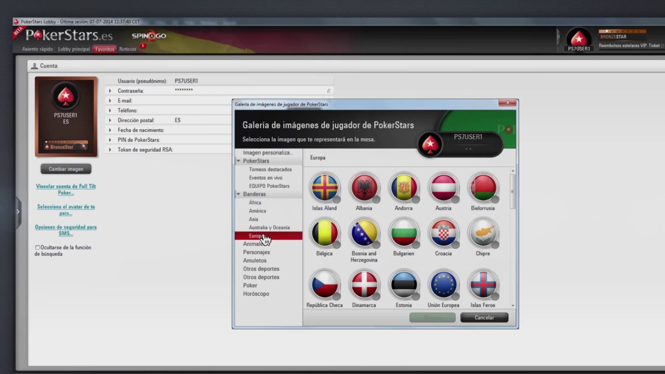Select the Unión Europea flag avatar
This screenshot has width=665, height=374.
point(443,285)
